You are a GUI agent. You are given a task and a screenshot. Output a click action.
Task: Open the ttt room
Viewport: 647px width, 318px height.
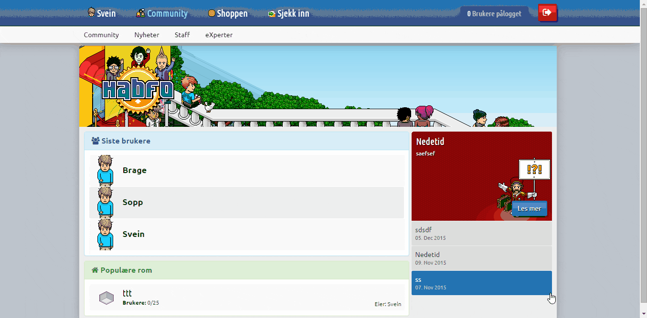[127, 293]
